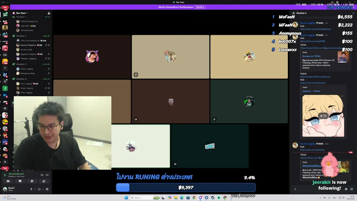Open Steam from the taskbar
357x201 pixels.
coord(213,198)
